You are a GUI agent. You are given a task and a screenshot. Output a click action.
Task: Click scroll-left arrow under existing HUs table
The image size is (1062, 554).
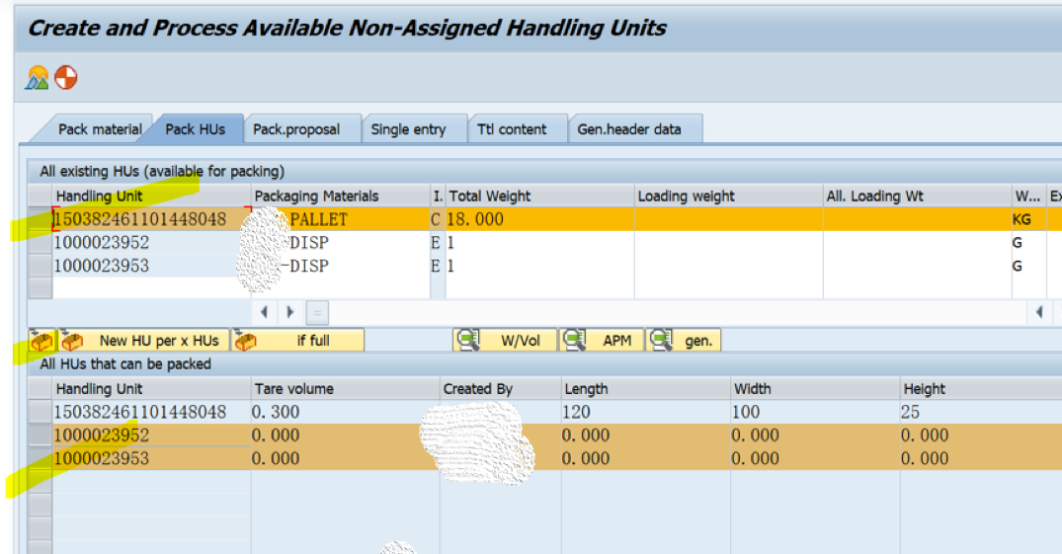264,312
